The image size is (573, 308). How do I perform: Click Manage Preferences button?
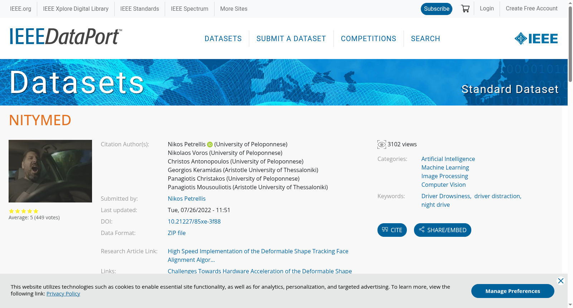(x=513, y=291)
